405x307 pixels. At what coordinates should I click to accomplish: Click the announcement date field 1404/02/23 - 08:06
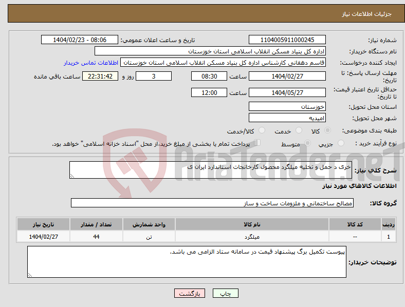click(x=80, y=40)
